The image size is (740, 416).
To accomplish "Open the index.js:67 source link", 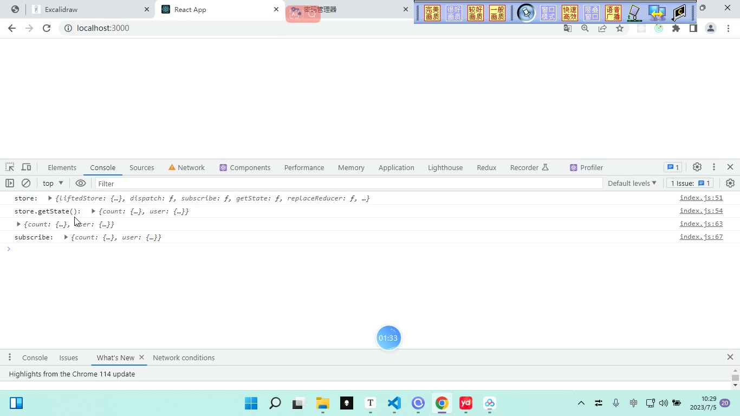I will pyautogui.click(x=701, y=237).
